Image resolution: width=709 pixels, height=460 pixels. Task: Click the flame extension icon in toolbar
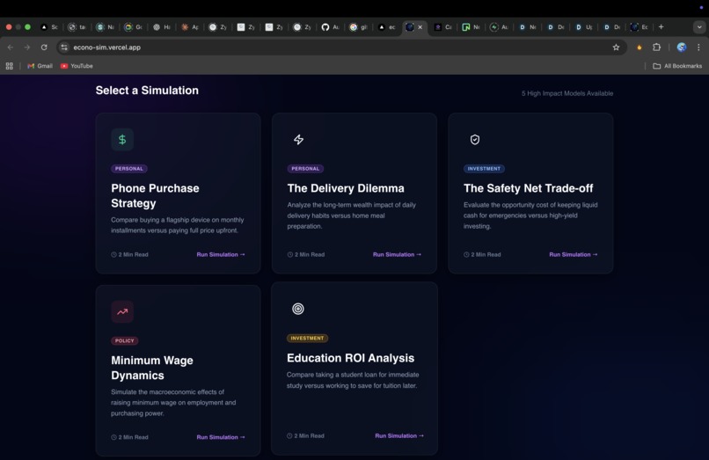(640, 47)
